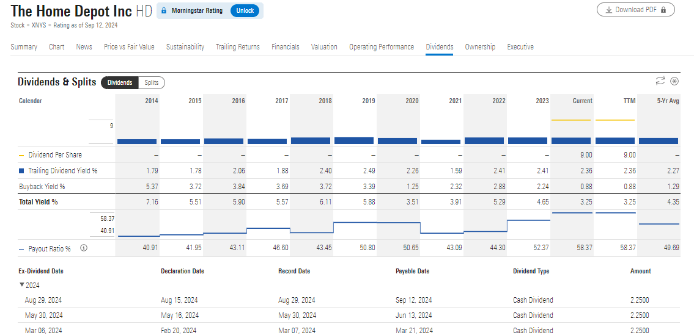This screenshot has height=335, width=694.
Task: Click the 2019 column header
Action: (368, 101)
